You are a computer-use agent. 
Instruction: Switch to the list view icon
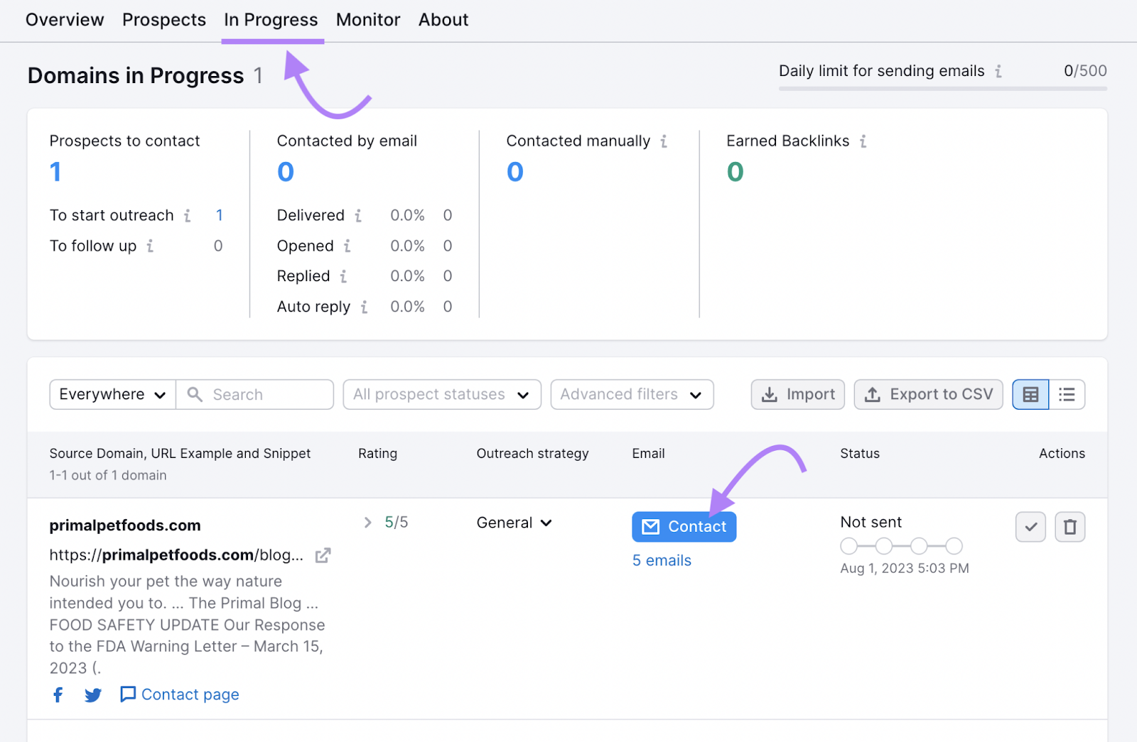point(1067,394)
